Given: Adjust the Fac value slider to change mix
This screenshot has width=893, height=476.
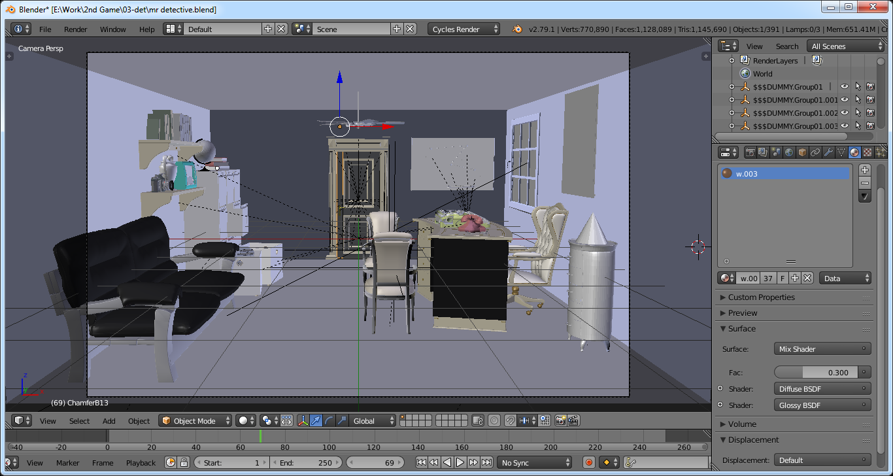Looking at the screenshot, I should click(x=816, y=371).
